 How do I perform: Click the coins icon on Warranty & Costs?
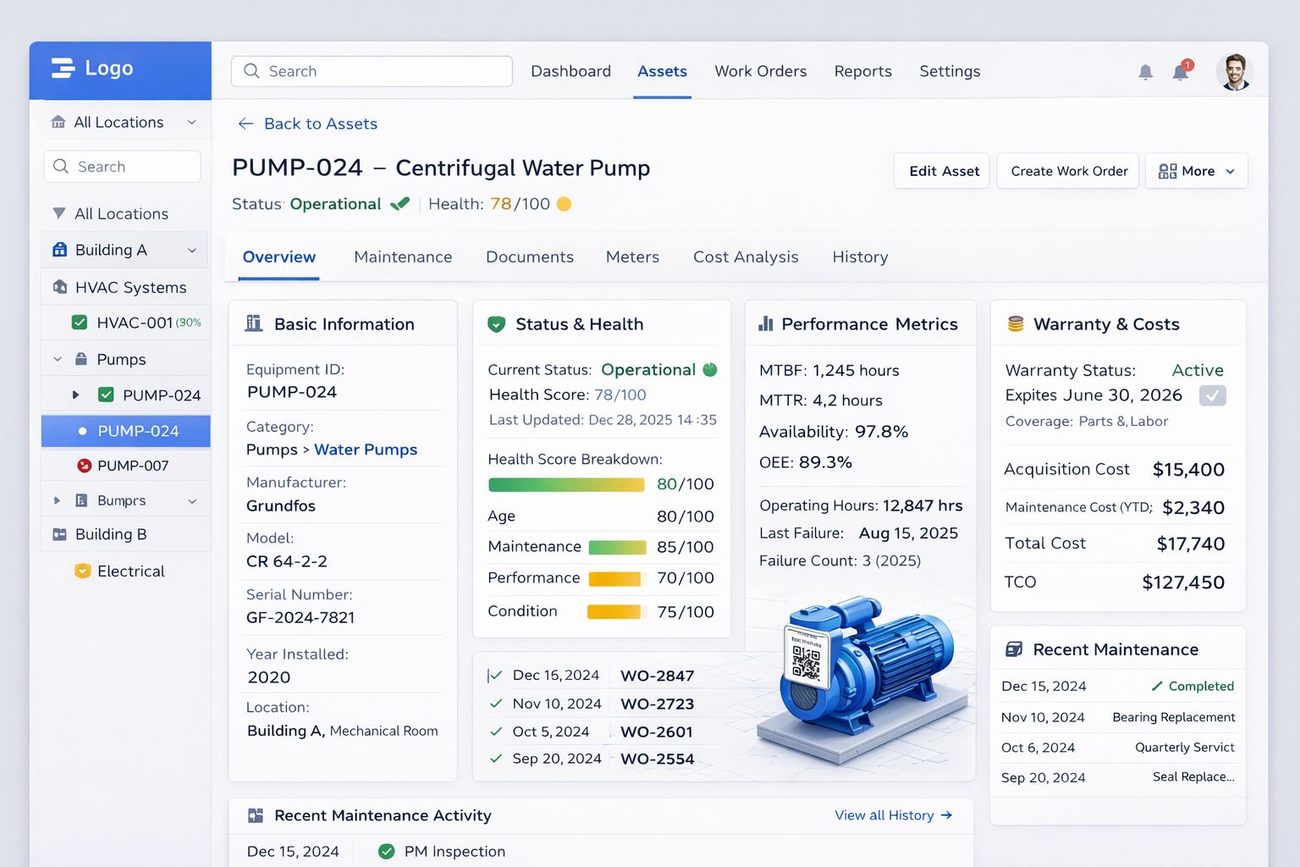pos(1014,323)
